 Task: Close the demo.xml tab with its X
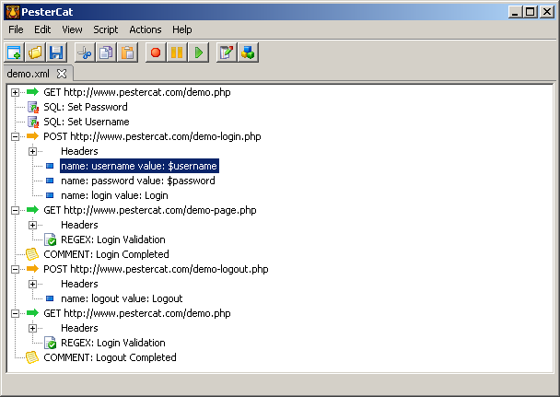click(x=62, y=74)
